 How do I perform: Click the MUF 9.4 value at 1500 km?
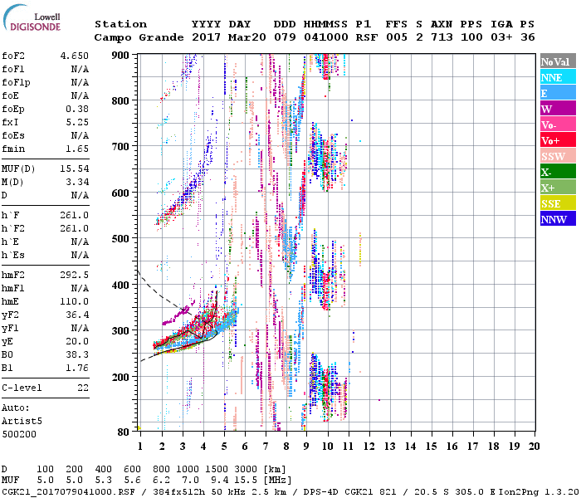(x=219, y=481)
